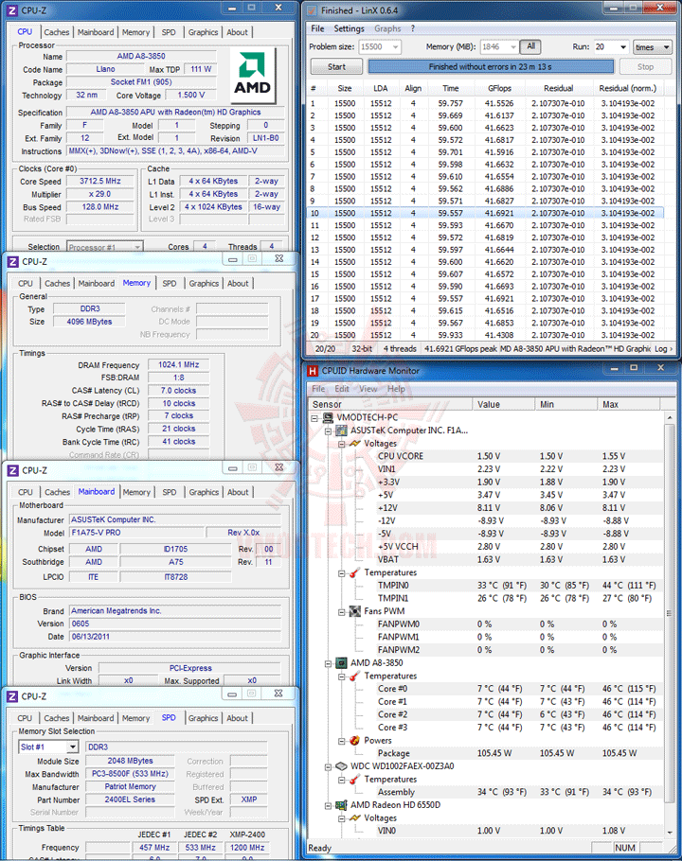This screenshot has width=682, height=861.
Task: Click the CPUID Hardware Monitor H icon
Action: (x=313, y=371)
